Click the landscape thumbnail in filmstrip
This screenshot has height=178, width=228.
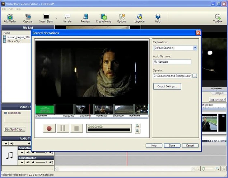coord(124,109)
